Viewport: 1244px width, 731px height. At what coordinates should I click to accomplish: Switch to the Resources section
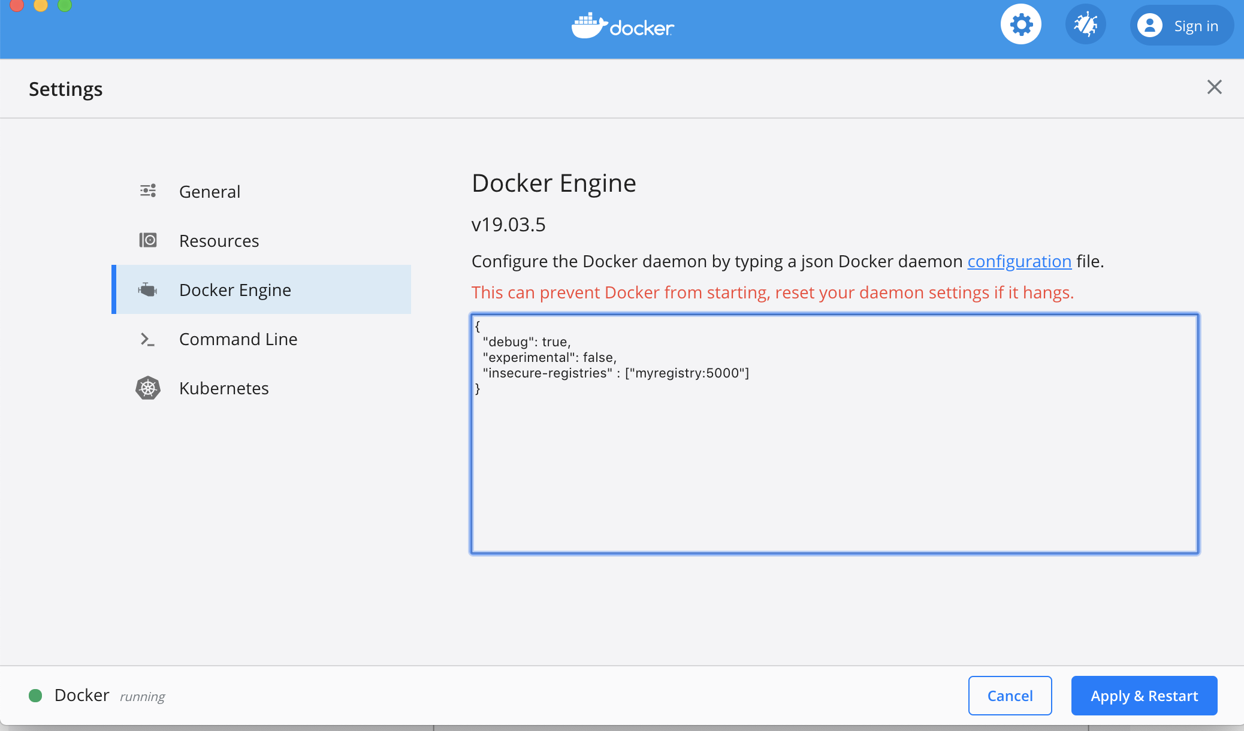click(x=219, y=241)
